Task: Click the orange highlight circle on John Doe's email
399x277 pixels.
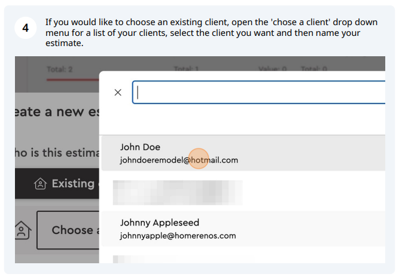Action: [x=199, y=159]
